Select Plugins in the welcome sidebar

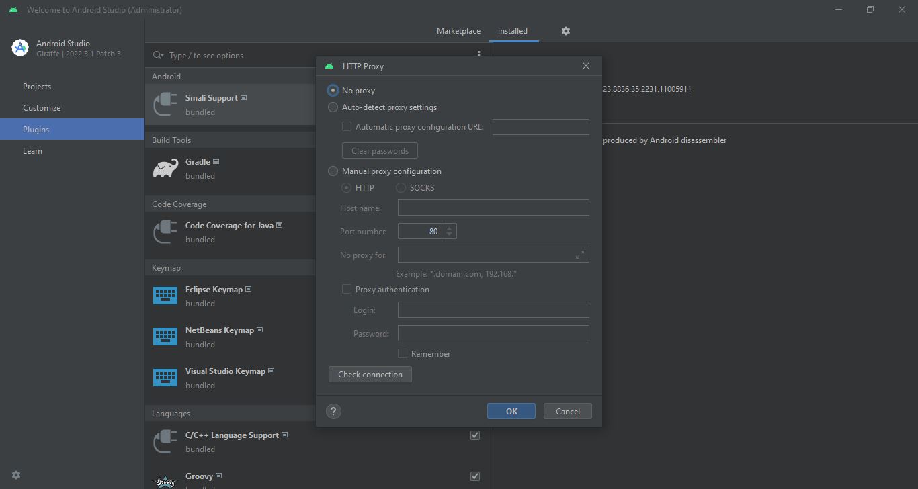tap(72, 130)
